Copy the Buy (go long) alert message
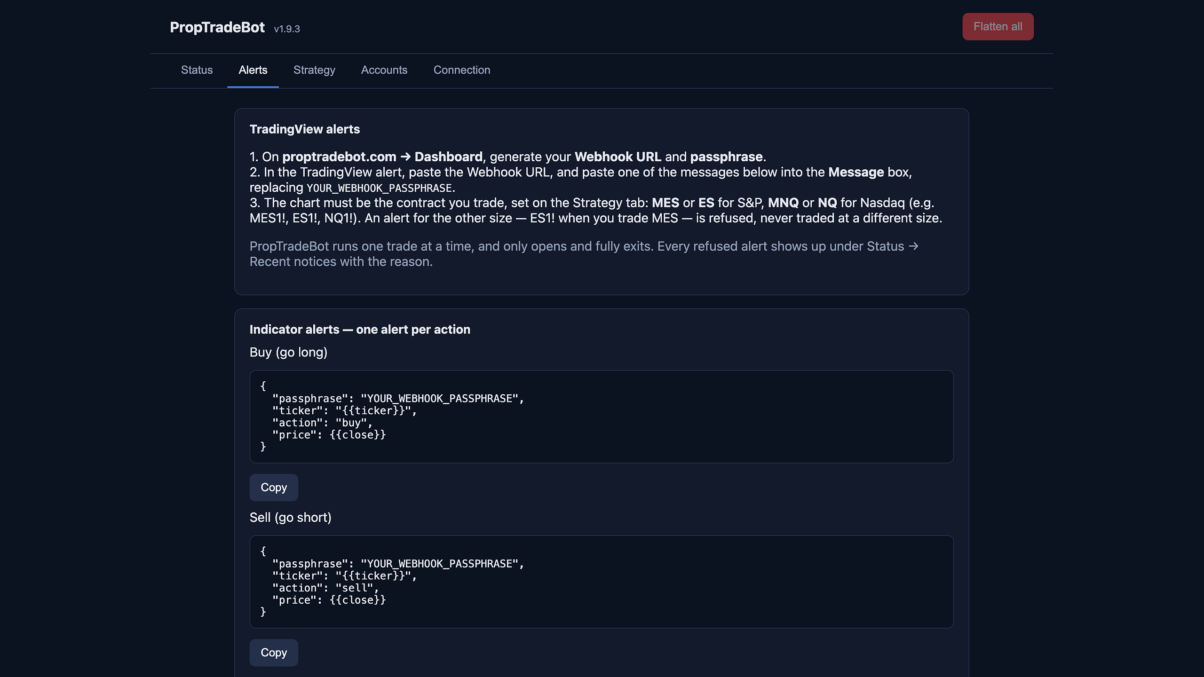Viewport: 1204px width, 677px height. [274, 487]
